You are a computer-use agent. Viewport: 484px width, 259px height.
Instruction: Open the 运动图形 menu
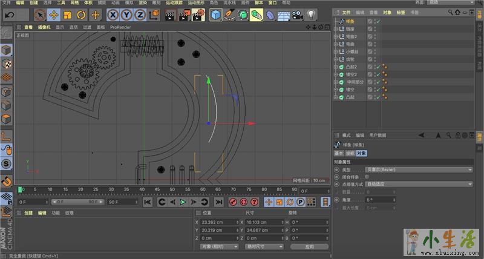coord(196,3)
